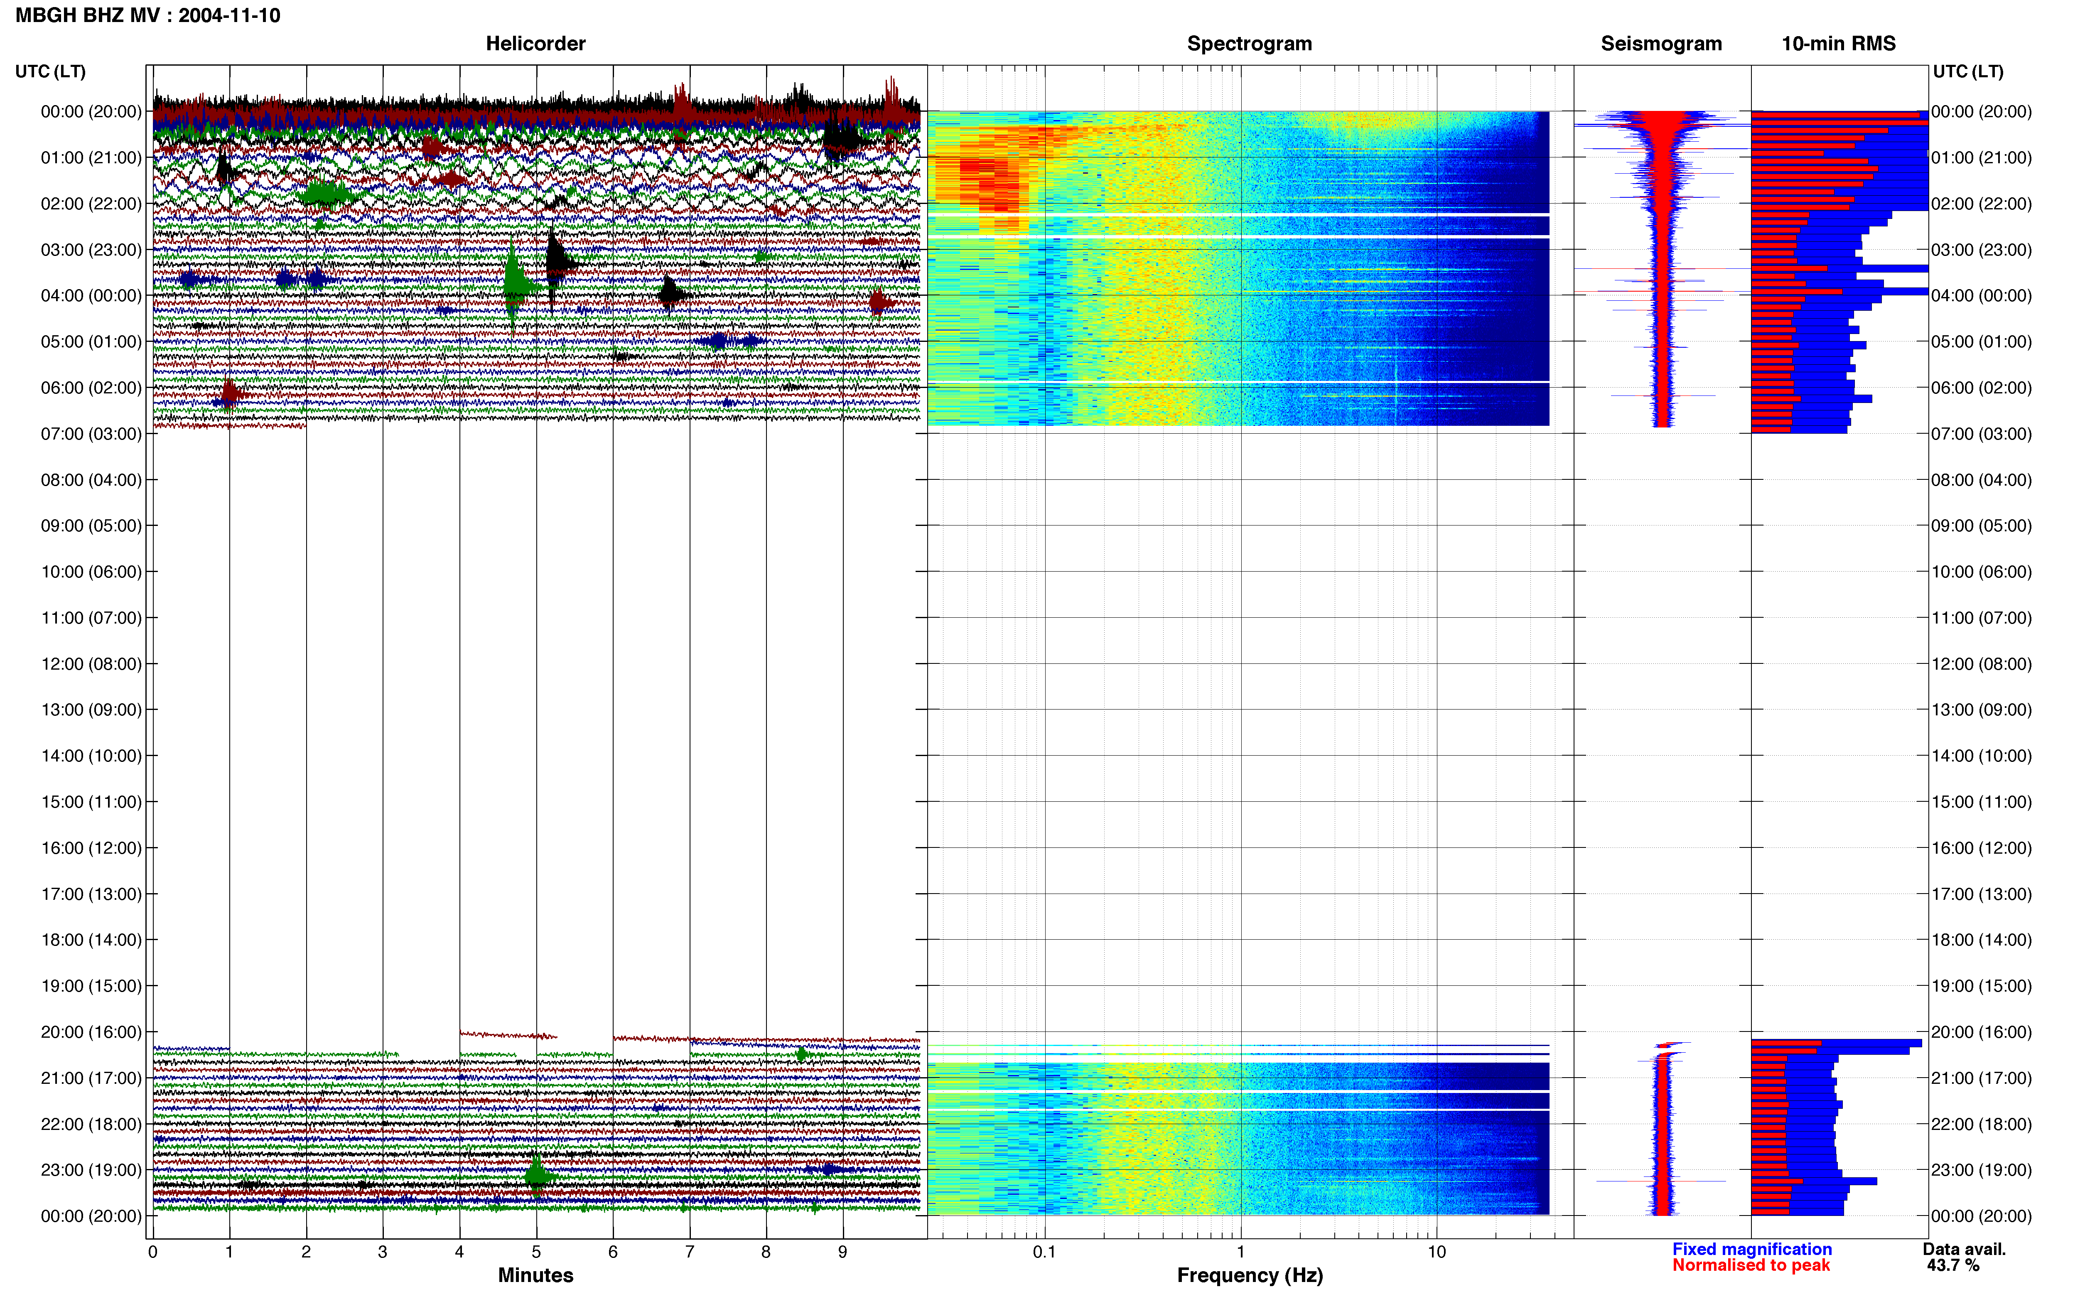This screenshot has height=1304, width=2085.
Task: Click "05:00 (01:00)" on the Helicorder time axis
Action: click(x=91, y=341)
